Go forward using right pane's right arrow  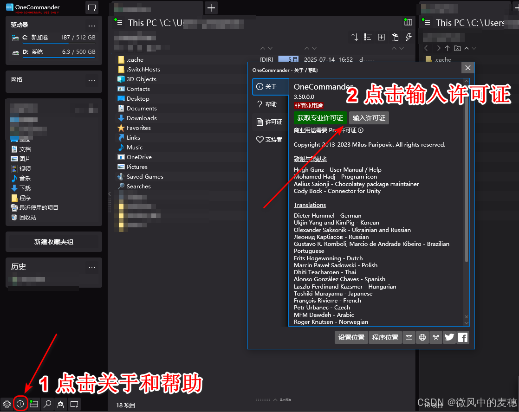click(x=437, y=48)
